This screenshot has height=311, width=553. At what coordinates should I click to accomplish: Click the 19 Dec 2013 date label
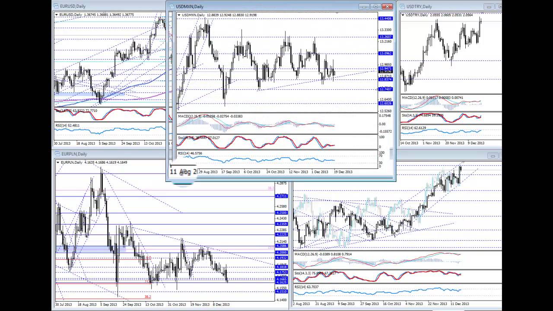pyautogui.click(x=343, y=172)
